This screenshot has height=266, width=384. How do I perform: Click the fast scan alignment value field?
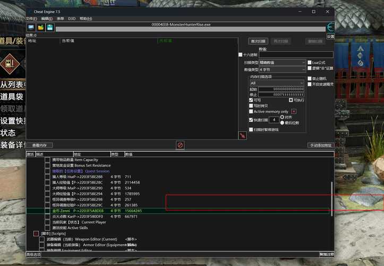[274, 120]
